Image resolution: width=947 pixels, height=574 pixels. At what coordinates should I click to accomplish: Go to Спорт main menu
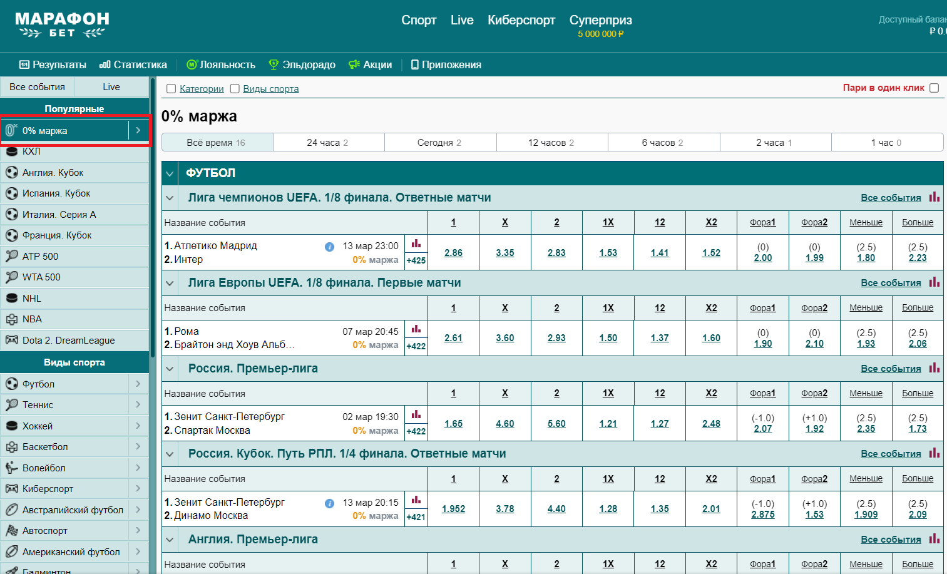click(x=419, y=20)
